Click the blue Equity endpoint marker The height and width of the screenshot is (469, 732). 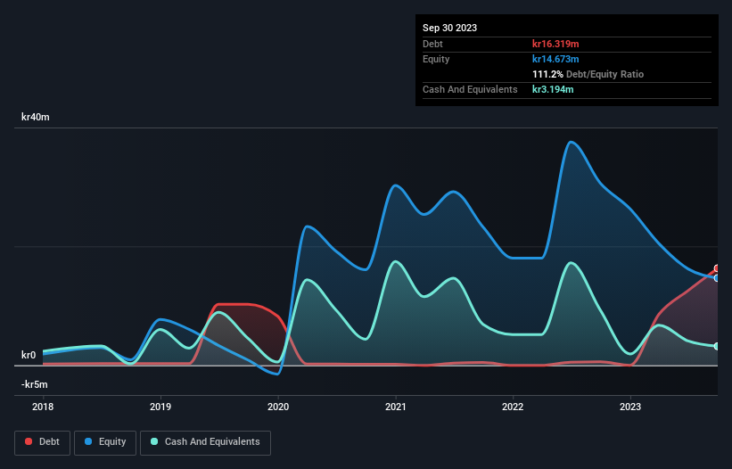click(x=717, y=278)
